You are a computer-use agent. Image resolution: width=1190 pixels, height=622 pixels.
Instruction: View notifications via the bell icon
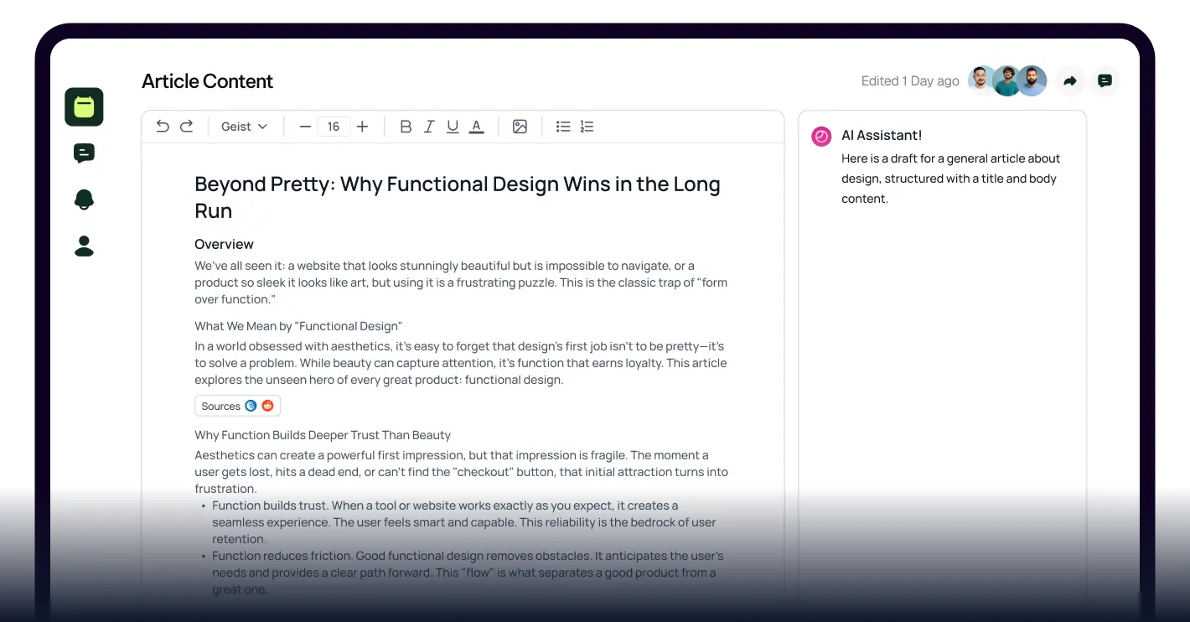[83, 200]
